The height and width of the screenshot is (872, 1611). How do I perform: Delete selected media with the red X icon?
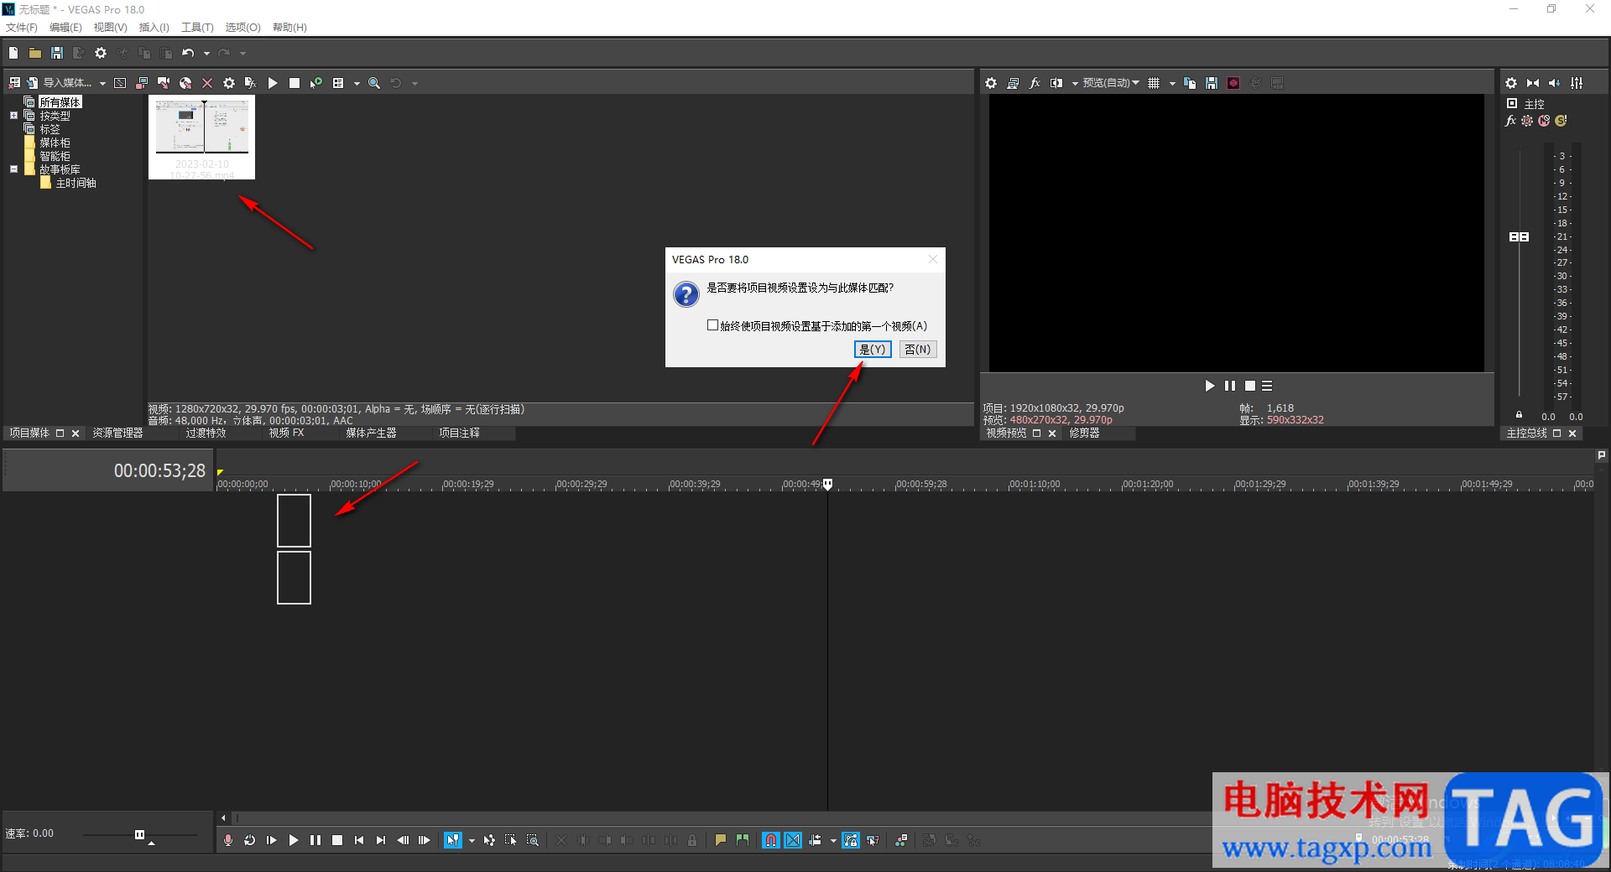pyautogui.click(x=207, y=83)
